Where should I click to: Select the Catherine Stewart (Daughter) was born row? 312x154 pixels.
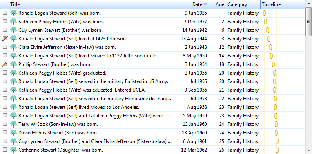coord(152,150)
